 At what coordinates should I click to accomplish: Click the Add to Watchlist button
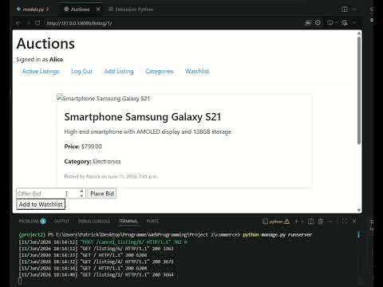[x=41, y=204]
